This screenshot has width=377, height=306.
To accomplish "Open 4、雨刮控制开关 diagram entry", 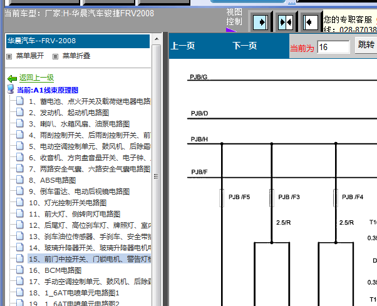I will point(90,135).
